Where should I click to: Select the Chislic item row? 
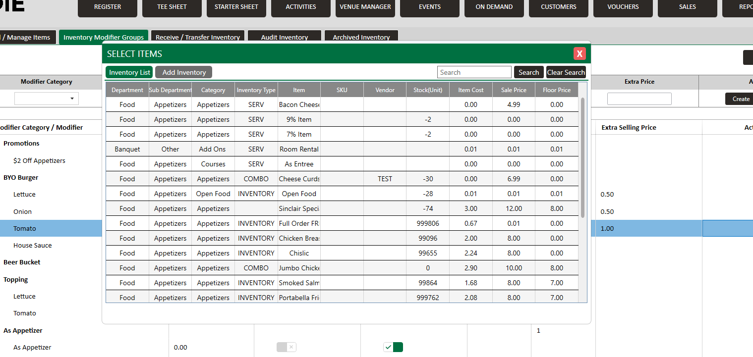point(299,253)
